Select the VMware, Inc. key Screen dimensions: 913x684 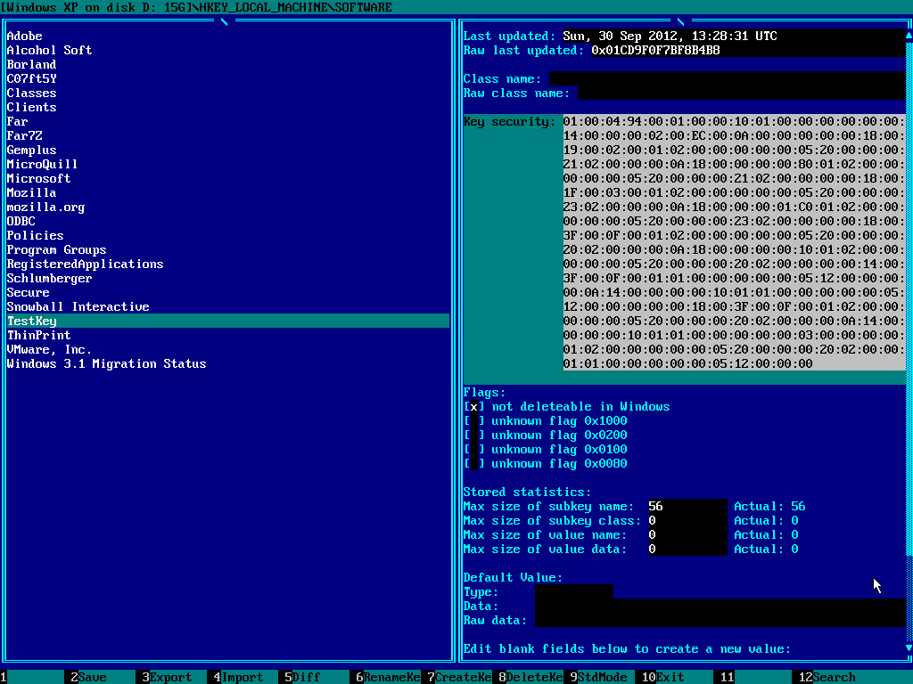tap(49, 350)
